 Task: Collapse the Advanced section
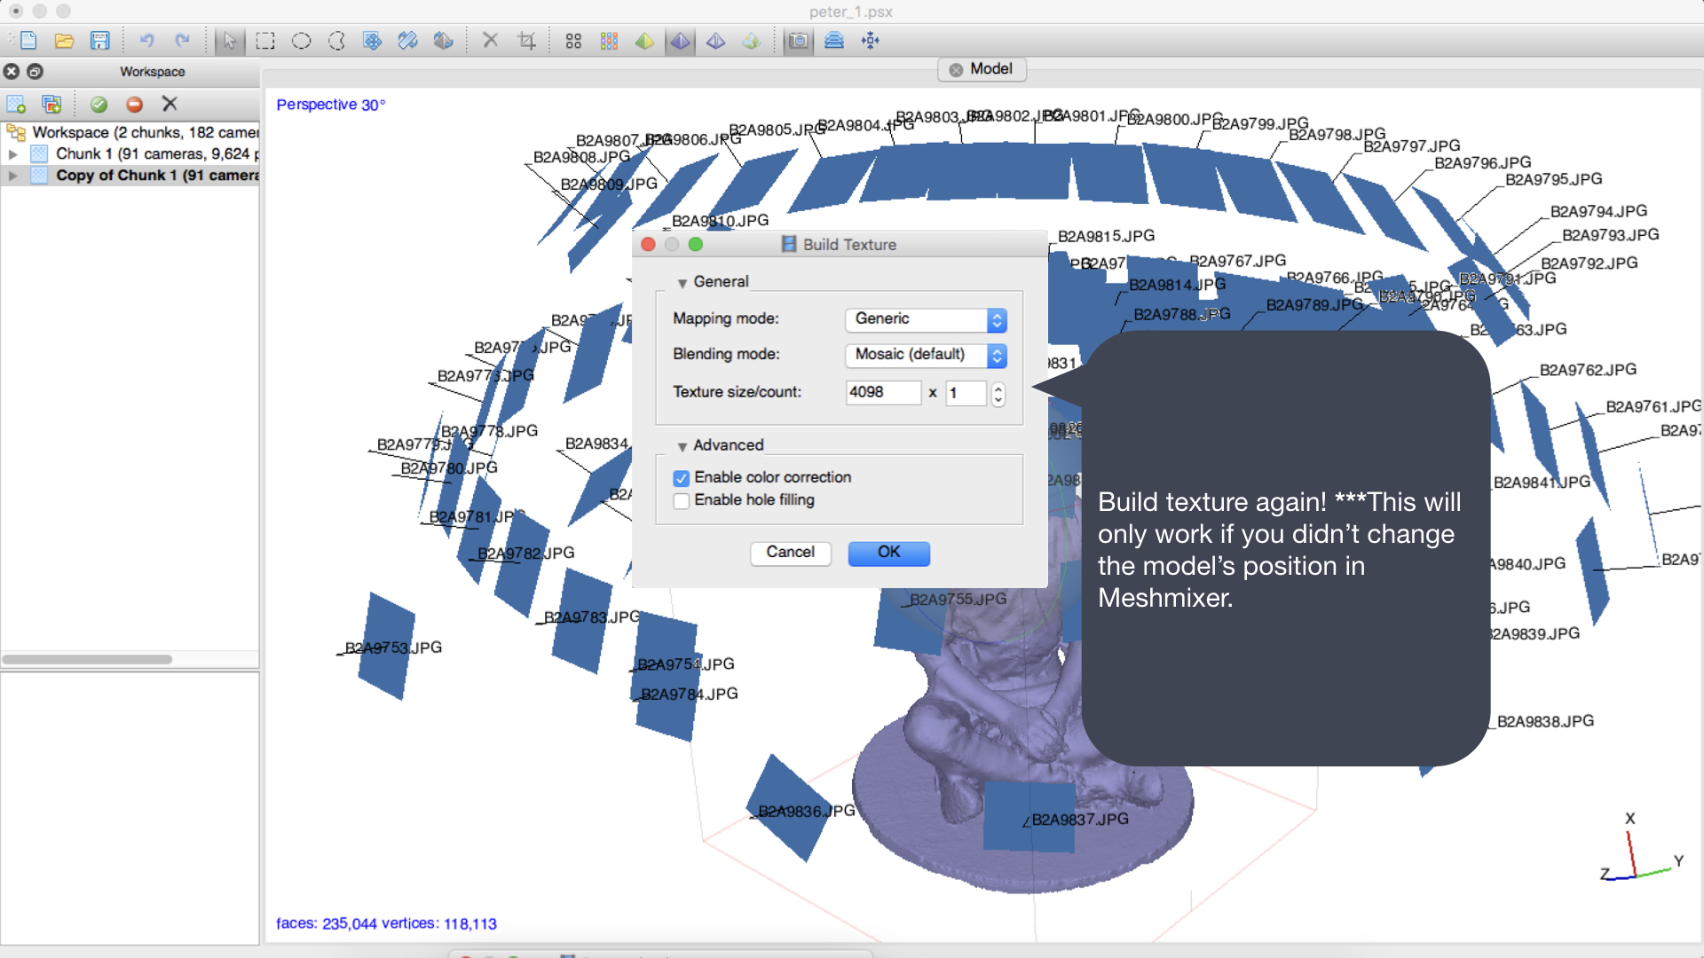(x=682, y=446)
